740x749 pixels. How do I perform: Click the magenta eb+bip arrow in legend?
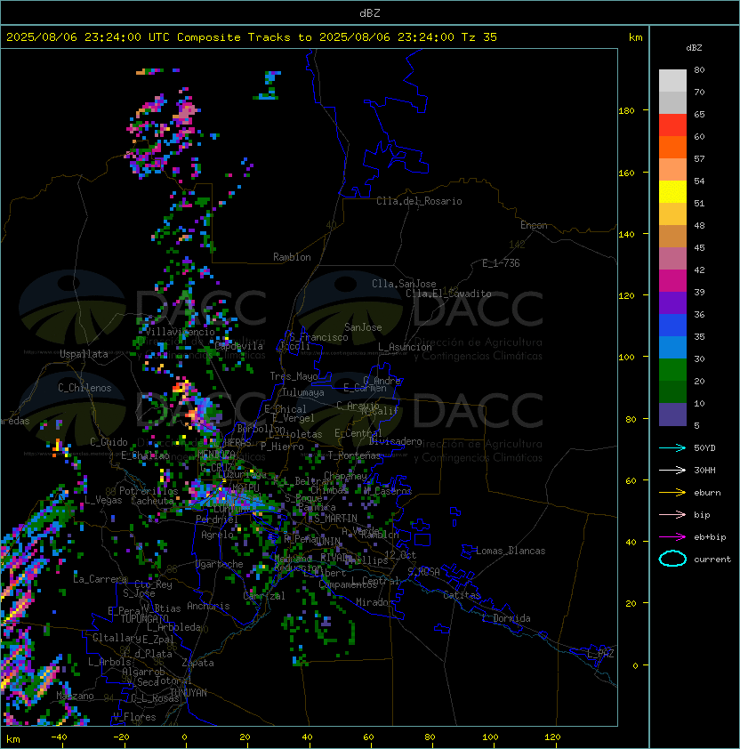(672, 537)
